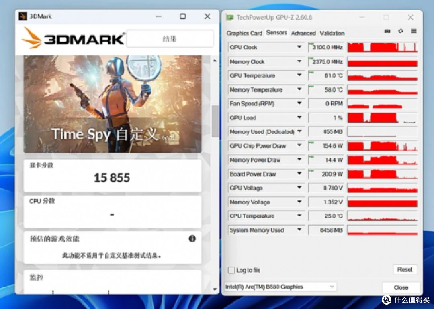Open the CPU Temperature sensor dropdown

tap(299, 216)
